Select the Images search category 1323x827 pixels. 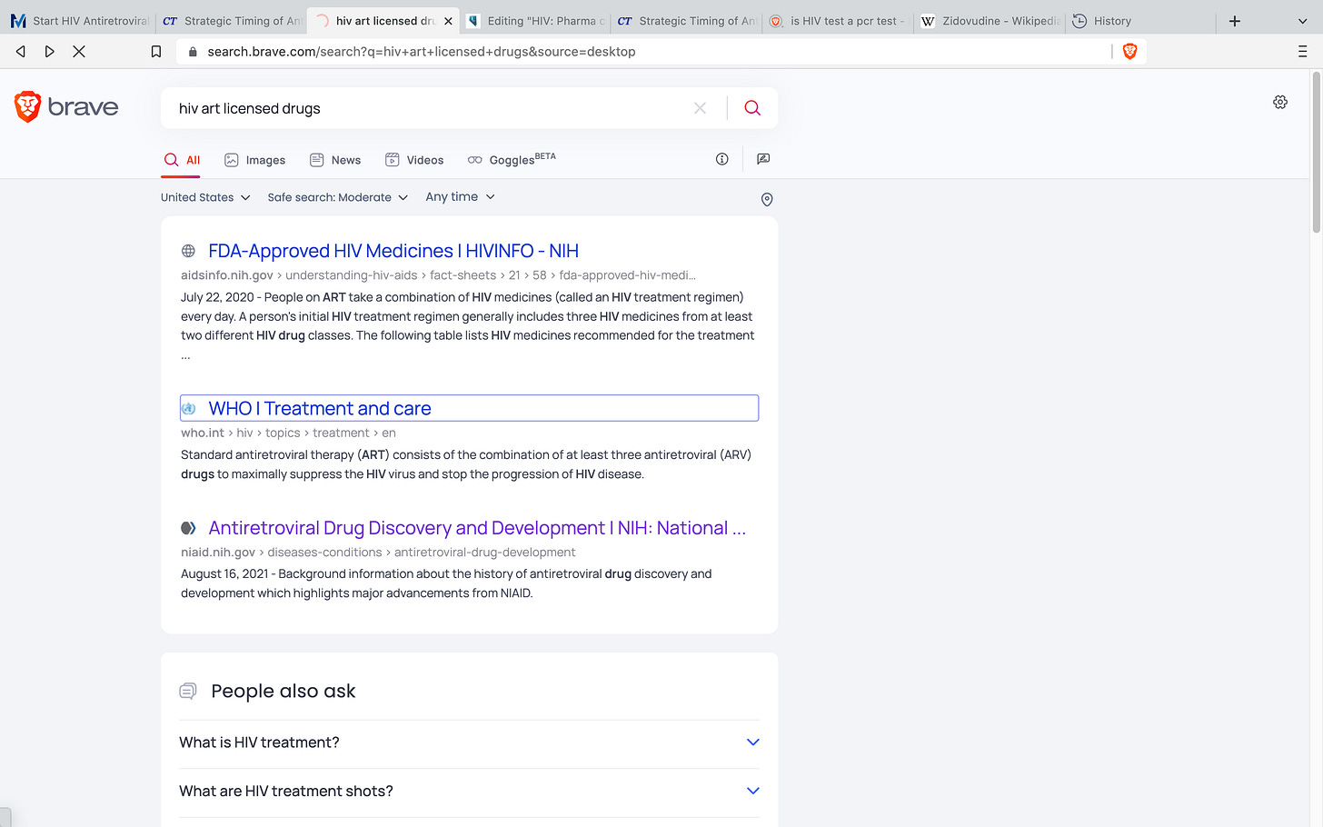coord(255,160)
